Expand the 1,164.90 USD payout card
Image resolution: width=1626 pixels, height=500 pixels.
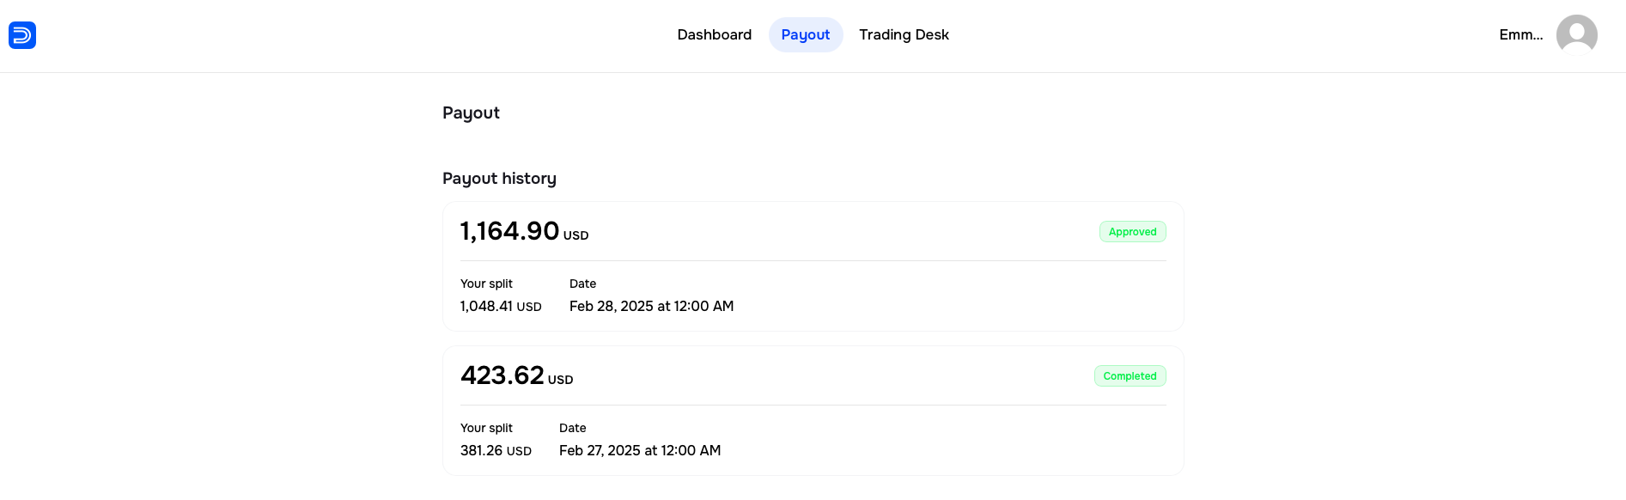pos(813,265)
